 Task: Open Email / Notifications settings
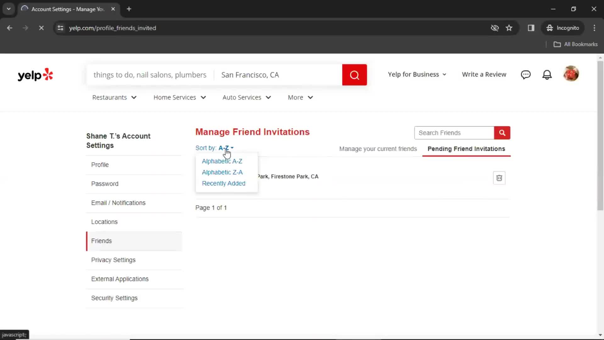pyautogui.click(x=134, y=203)
